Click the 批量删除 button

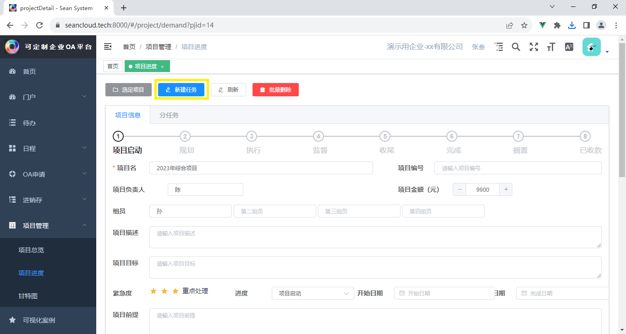click(x=275, y=89)
